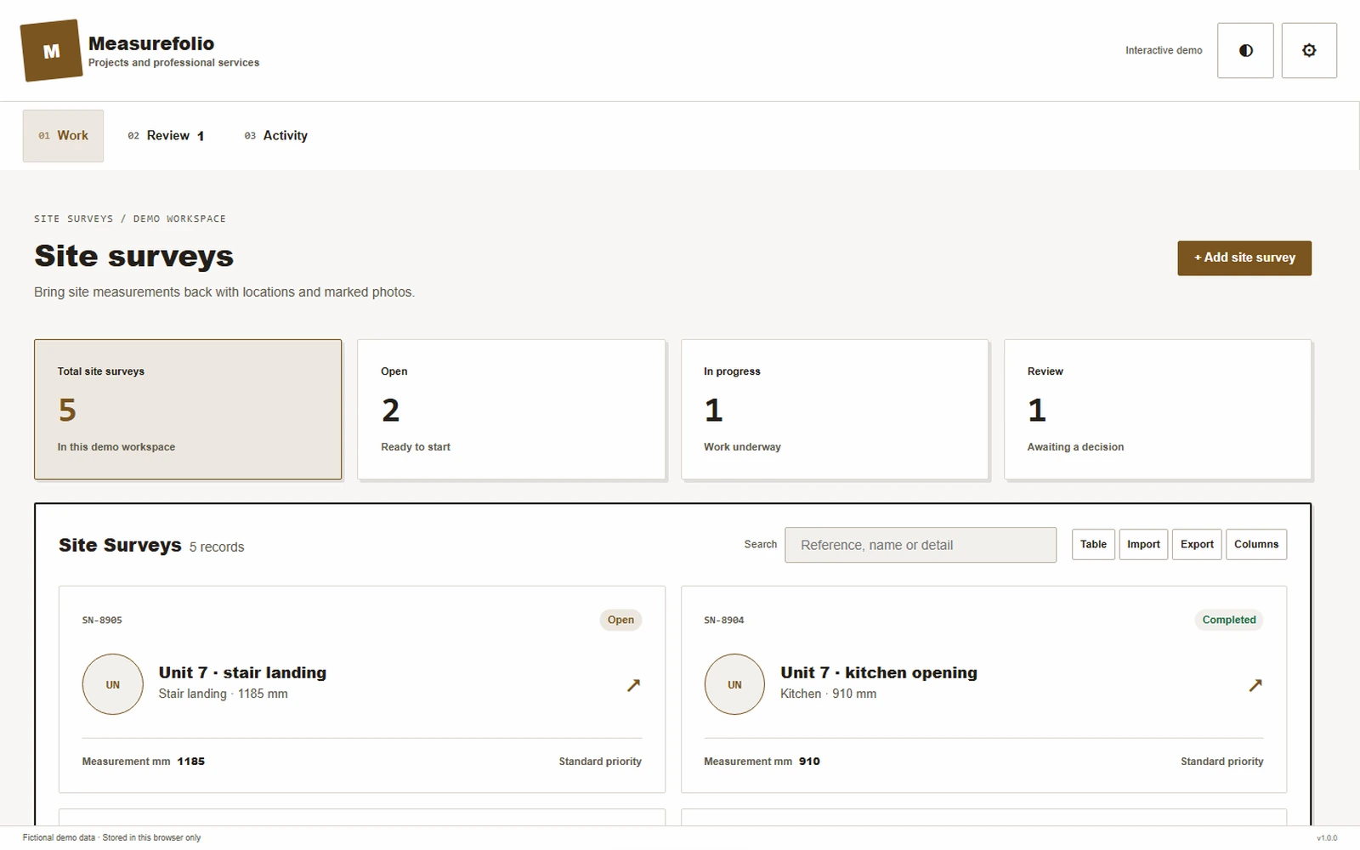Click Unit 7 · kitchen opening title

[879, 672]
